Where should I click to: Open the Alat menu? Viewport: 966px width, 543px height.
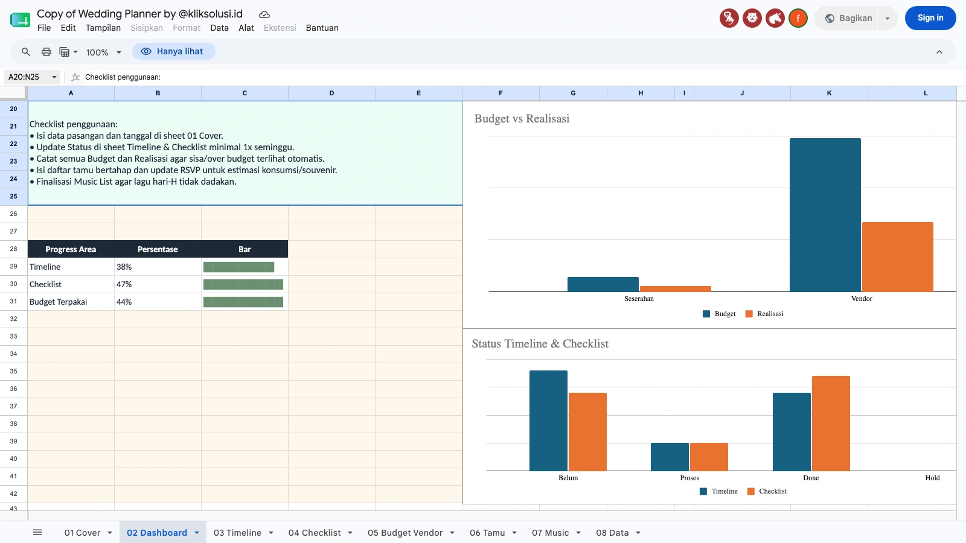coord(246,28)
